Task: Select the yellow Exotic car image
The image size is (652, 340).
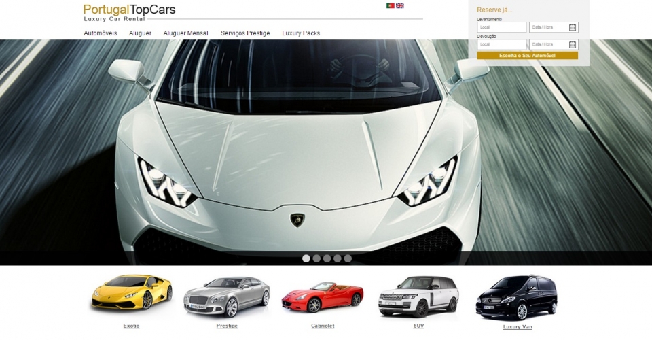Action: tap(131, 294)
